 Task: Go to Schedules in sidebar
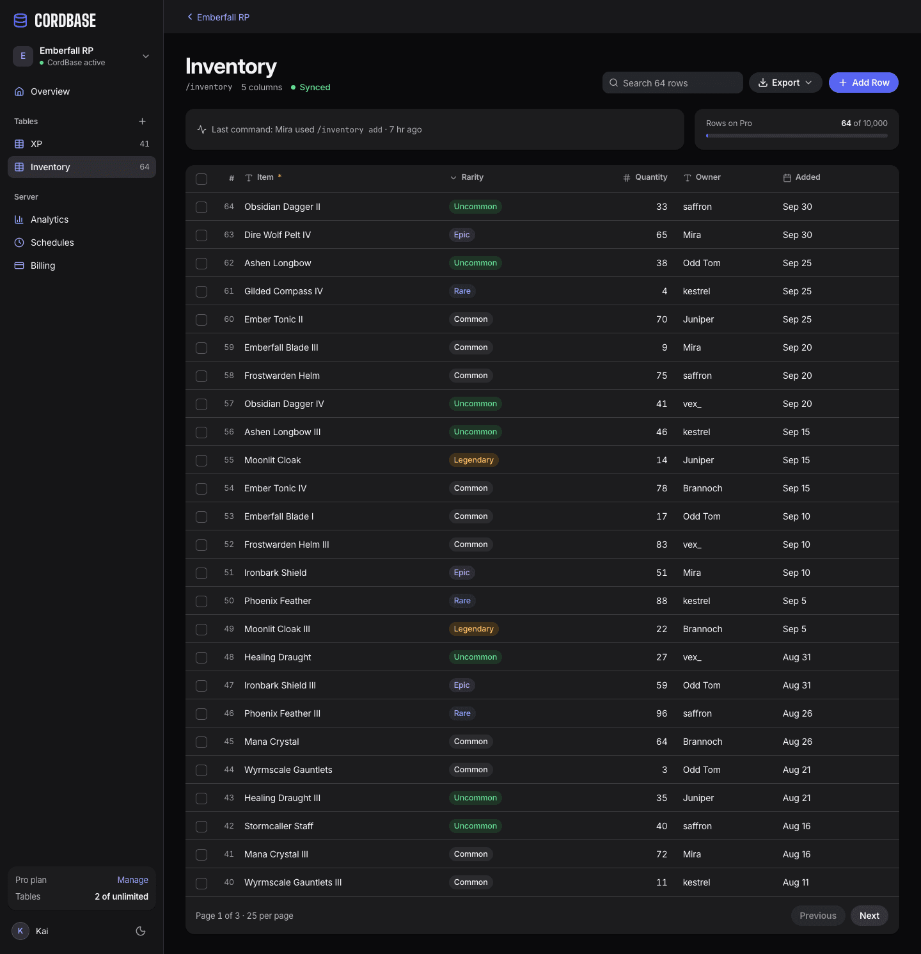click(x=82, y=242)
